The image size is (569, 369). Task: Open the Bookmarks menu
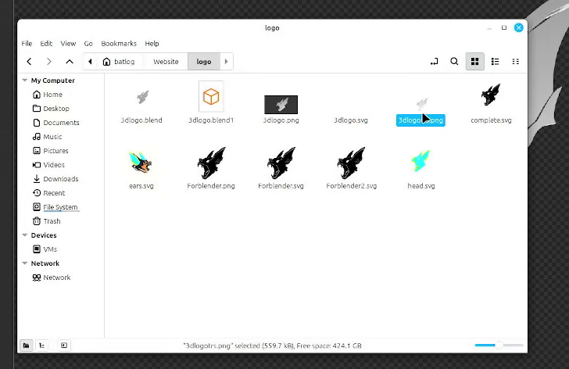(x=119, y=44)
